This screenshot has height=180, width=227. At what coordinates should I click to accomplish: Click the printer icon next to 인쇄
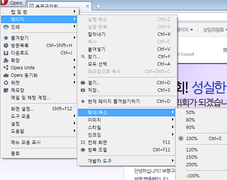(x=6, y=27)
